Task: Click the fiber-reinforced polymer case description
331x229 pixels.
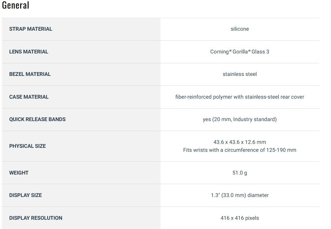Action: point(239,97)
